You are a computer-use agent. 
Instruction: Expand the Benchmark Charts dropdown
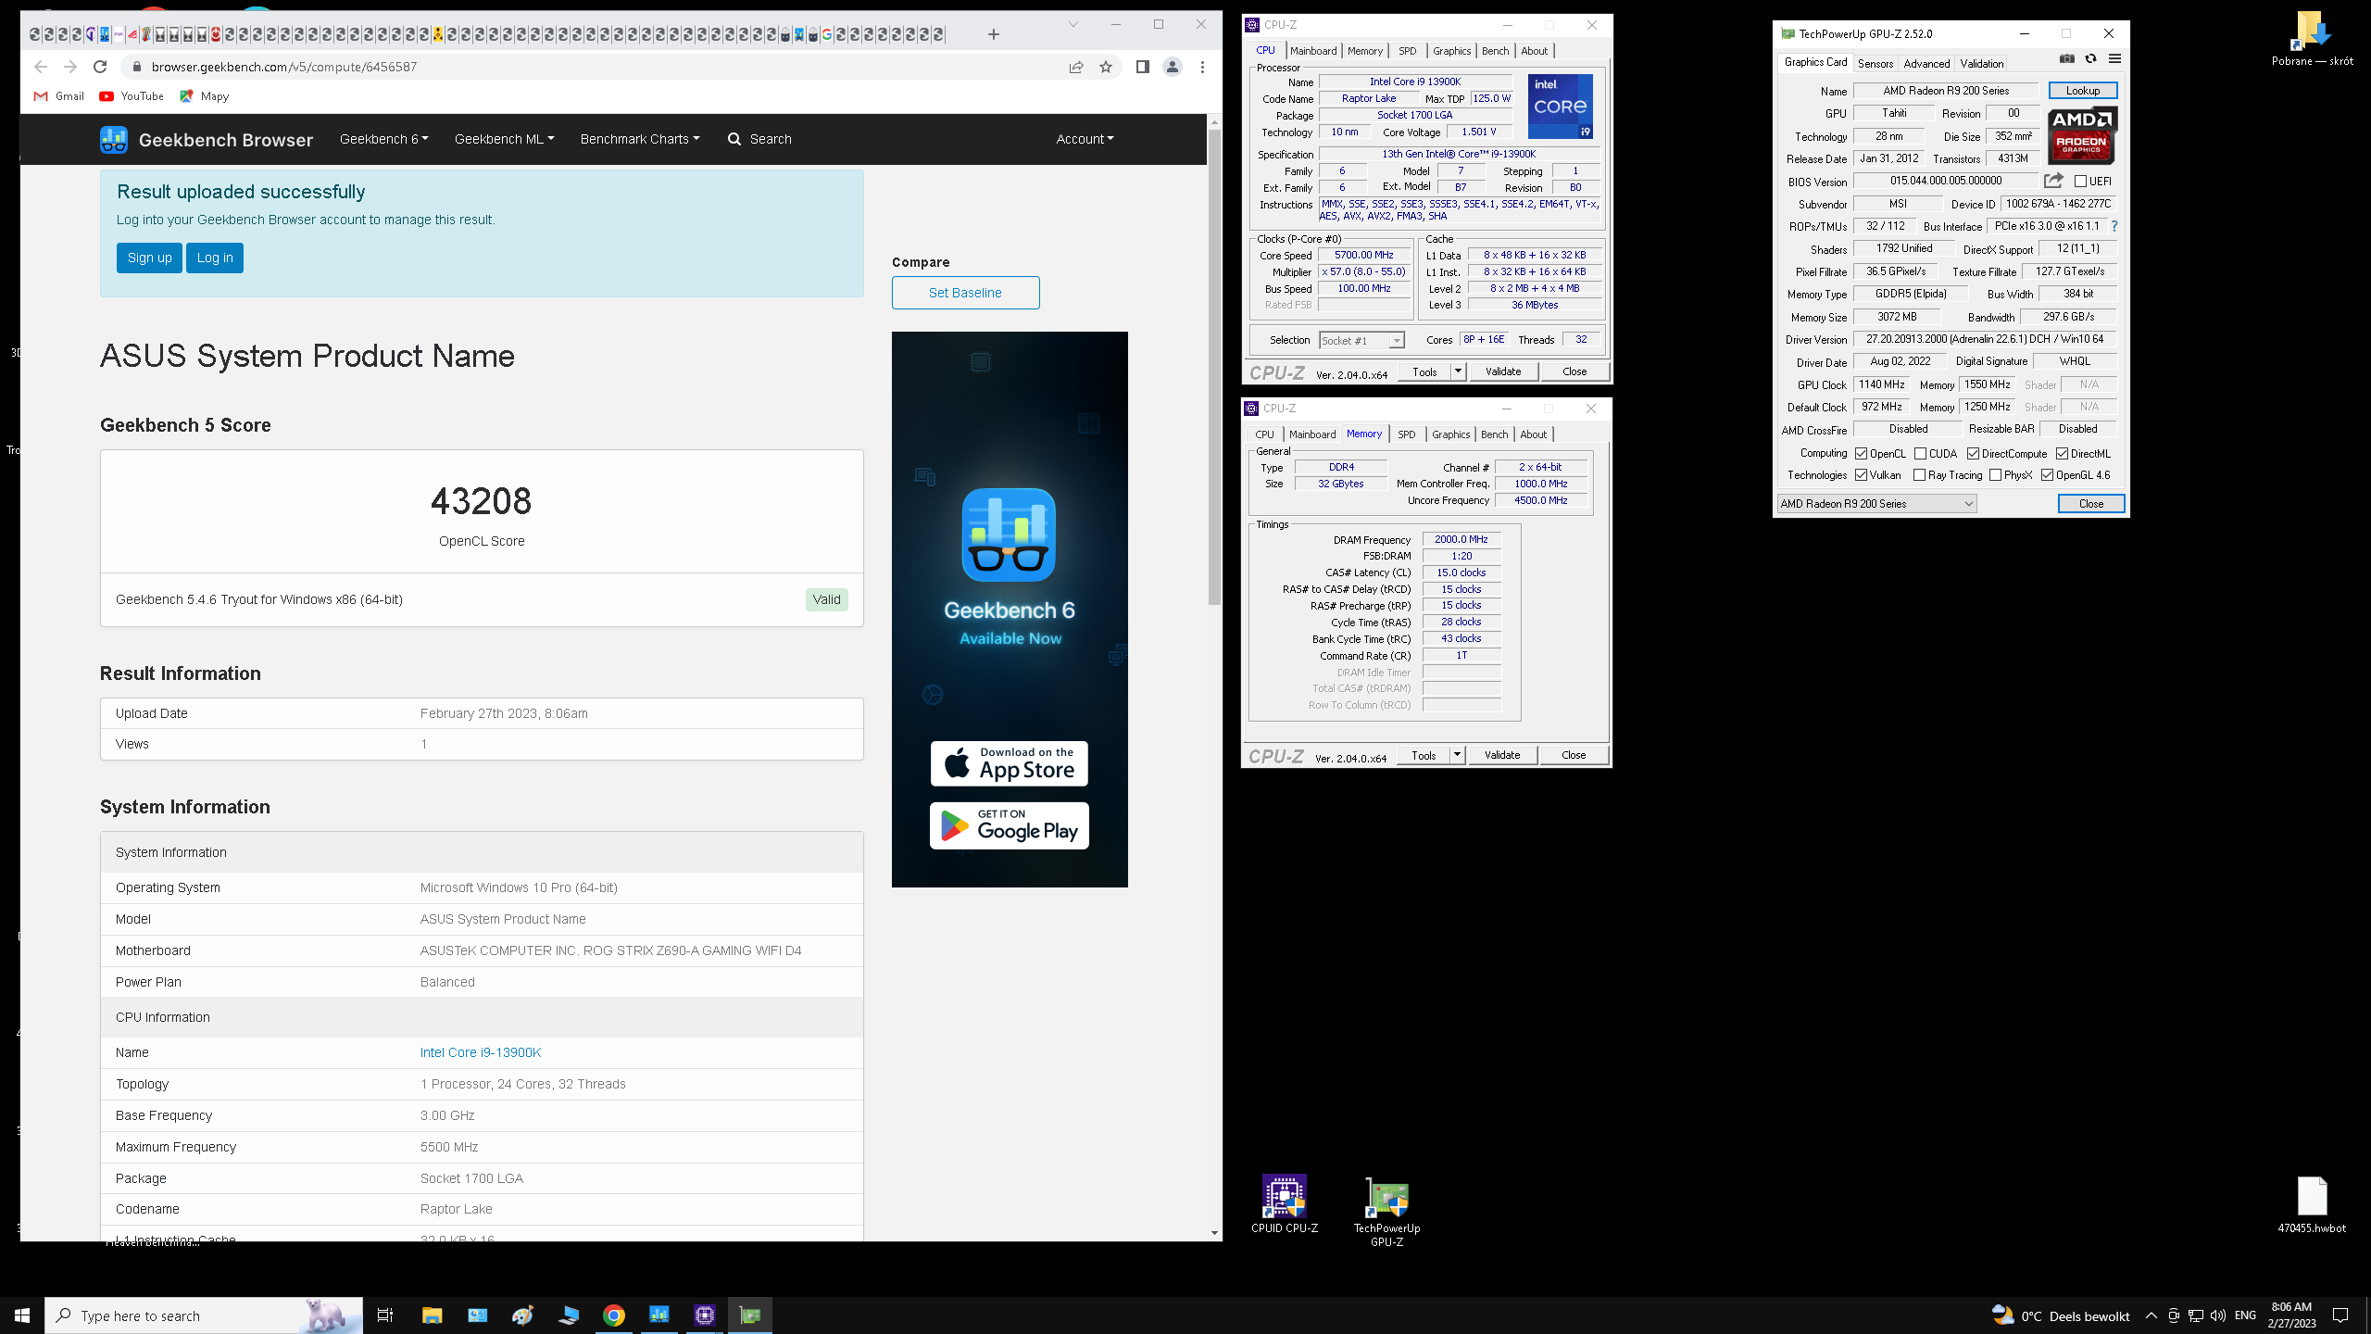tap(639, 139)
